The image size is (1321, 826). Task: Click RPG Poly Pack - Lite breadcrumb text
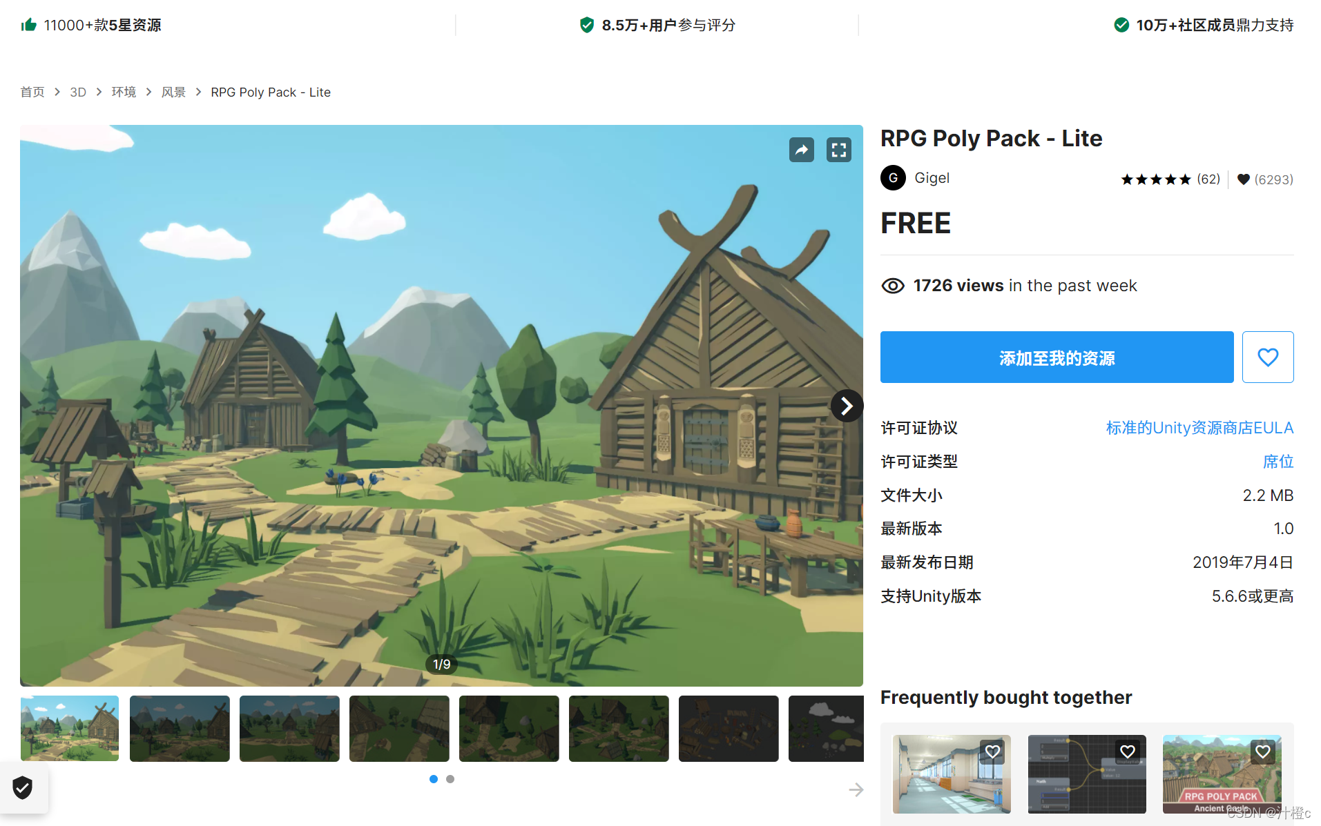(271, 92)
